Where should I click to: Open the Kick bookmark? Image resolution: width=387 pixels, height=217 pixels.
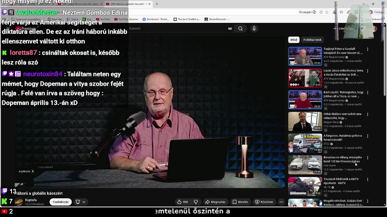click(x=86, y=19)
